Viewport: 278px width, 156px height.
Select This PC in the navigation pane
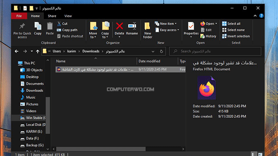coord(26,63)
